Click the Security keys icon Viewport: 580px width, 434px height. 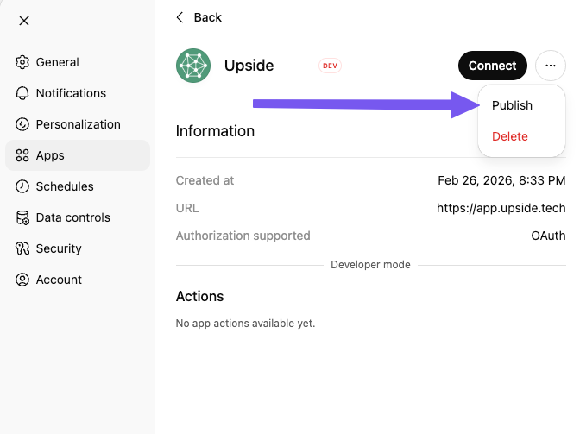click(22, 248)
